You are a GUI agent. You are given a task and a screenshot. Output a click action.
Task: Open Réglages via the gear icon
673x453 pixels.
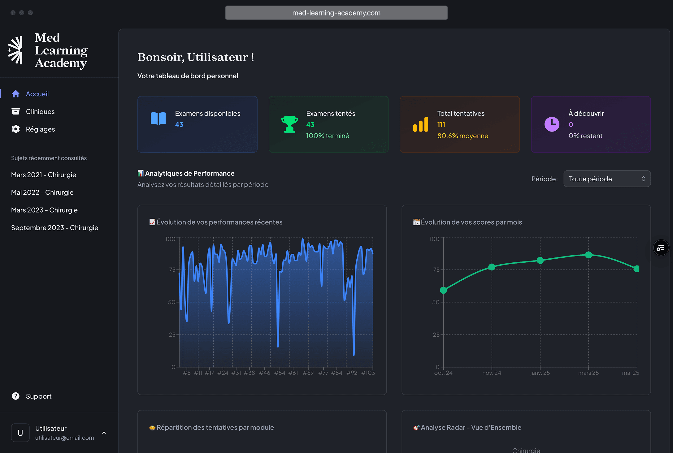pos(15,129)
